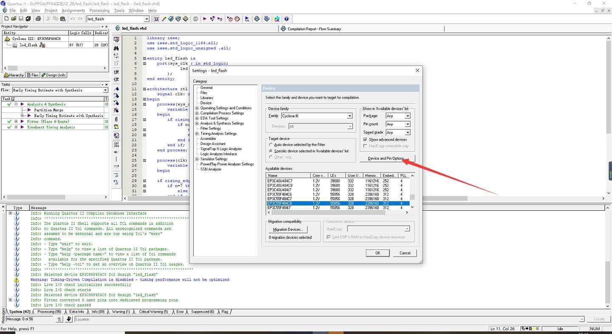The height and width of the screenshot is (334, 612).
Task: Click the Save All toolbar icon
Action: pyautogui.click(x=28, y=19)
